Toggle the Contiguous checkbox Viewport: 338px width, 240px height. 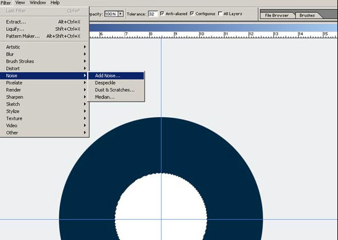click(x=192, y=14)
